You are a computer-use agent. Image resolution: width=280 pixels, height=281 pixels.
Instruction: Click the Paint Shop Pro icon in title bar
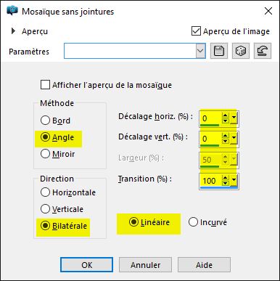point(12,11)
